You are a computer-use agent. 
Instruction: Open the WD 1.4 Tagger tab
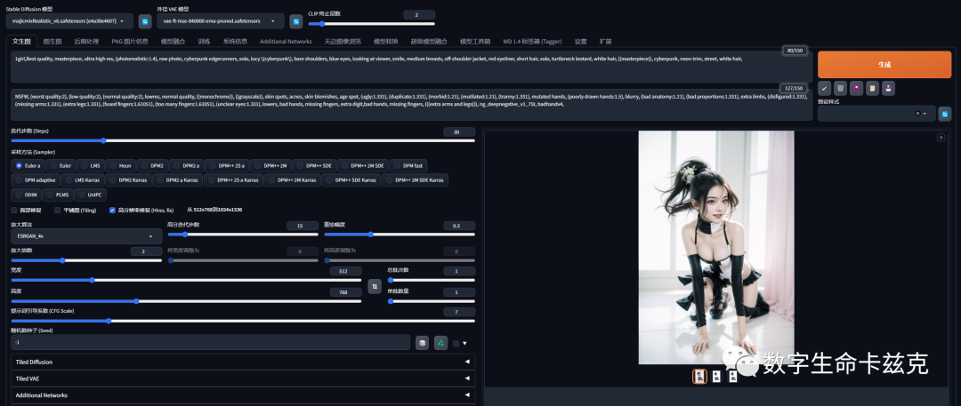click(532, 42)
